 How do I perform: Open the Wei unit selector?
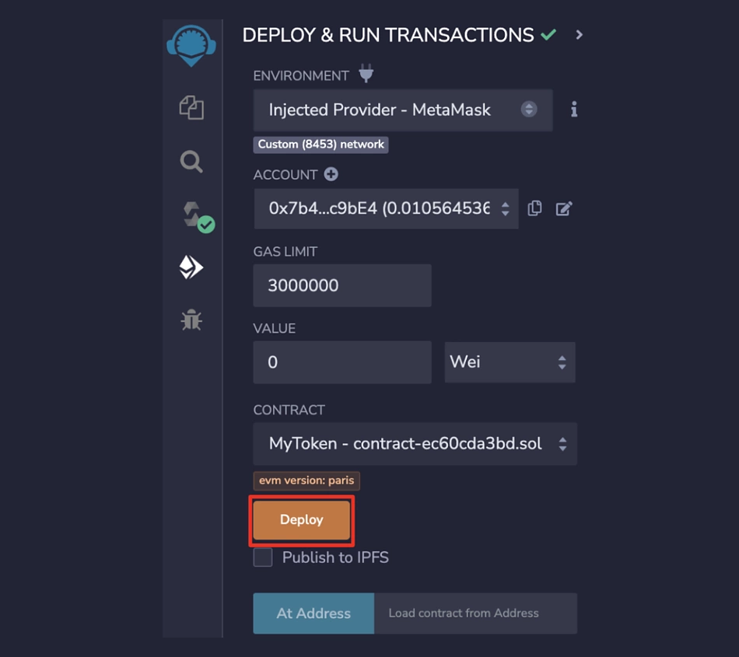pos(510,362)
